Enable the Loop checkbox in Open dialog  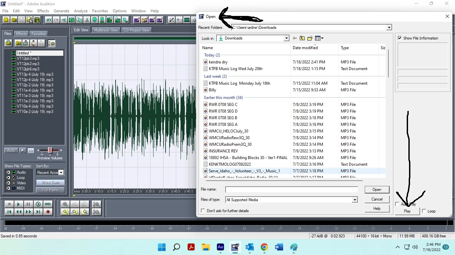424,211
